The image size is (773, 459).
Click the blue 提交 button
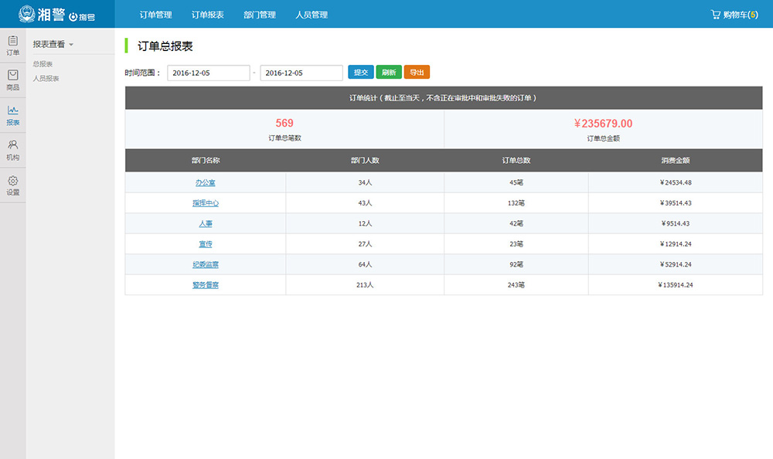(x=360, y=73)
